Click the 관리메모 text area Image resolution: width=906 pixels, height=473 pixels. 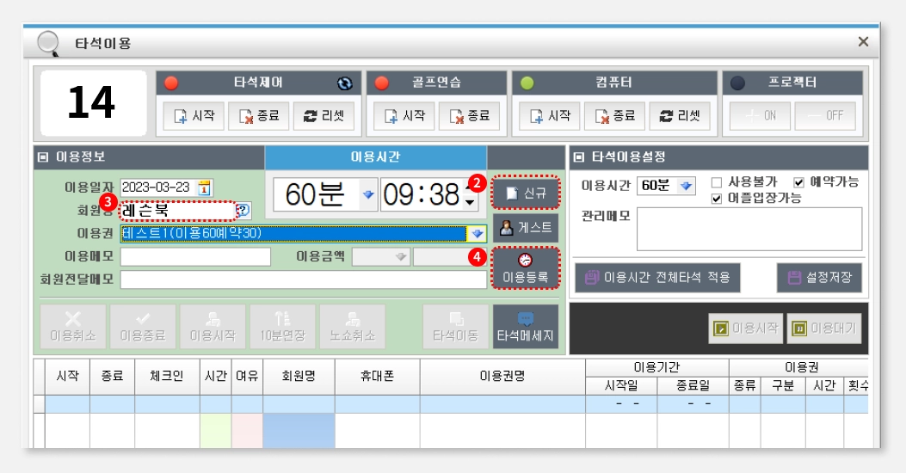click(749, 230)
